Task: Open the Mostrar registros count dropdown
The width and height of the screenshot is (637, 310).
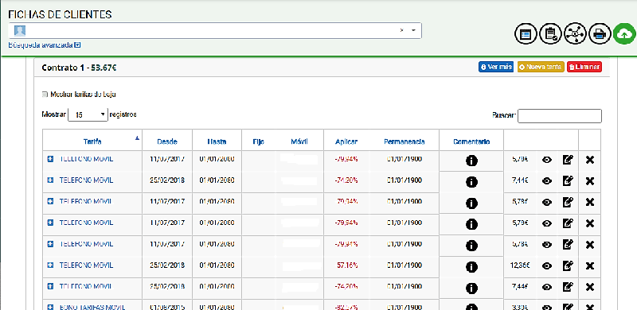Action: coord(88,114)
